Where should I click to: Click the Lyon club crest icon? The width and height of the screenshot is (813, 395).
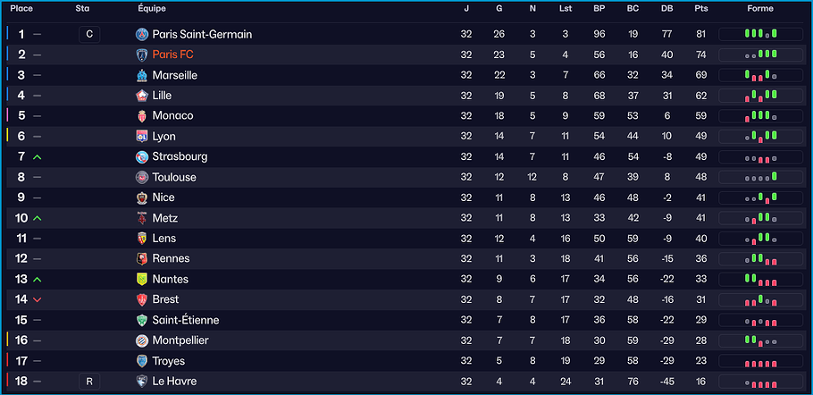click(142, 137)
